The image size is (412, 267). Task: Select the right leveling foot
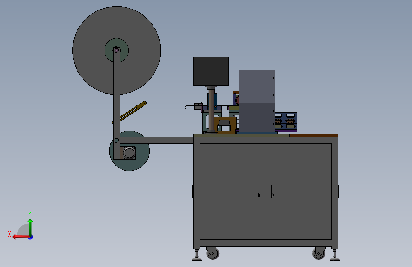pyautogui.click(x=335, y=255)
